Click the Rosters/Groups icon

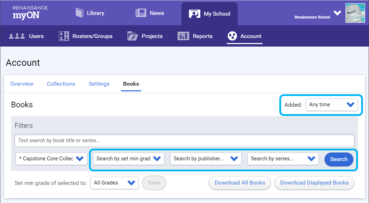point(64,36)
